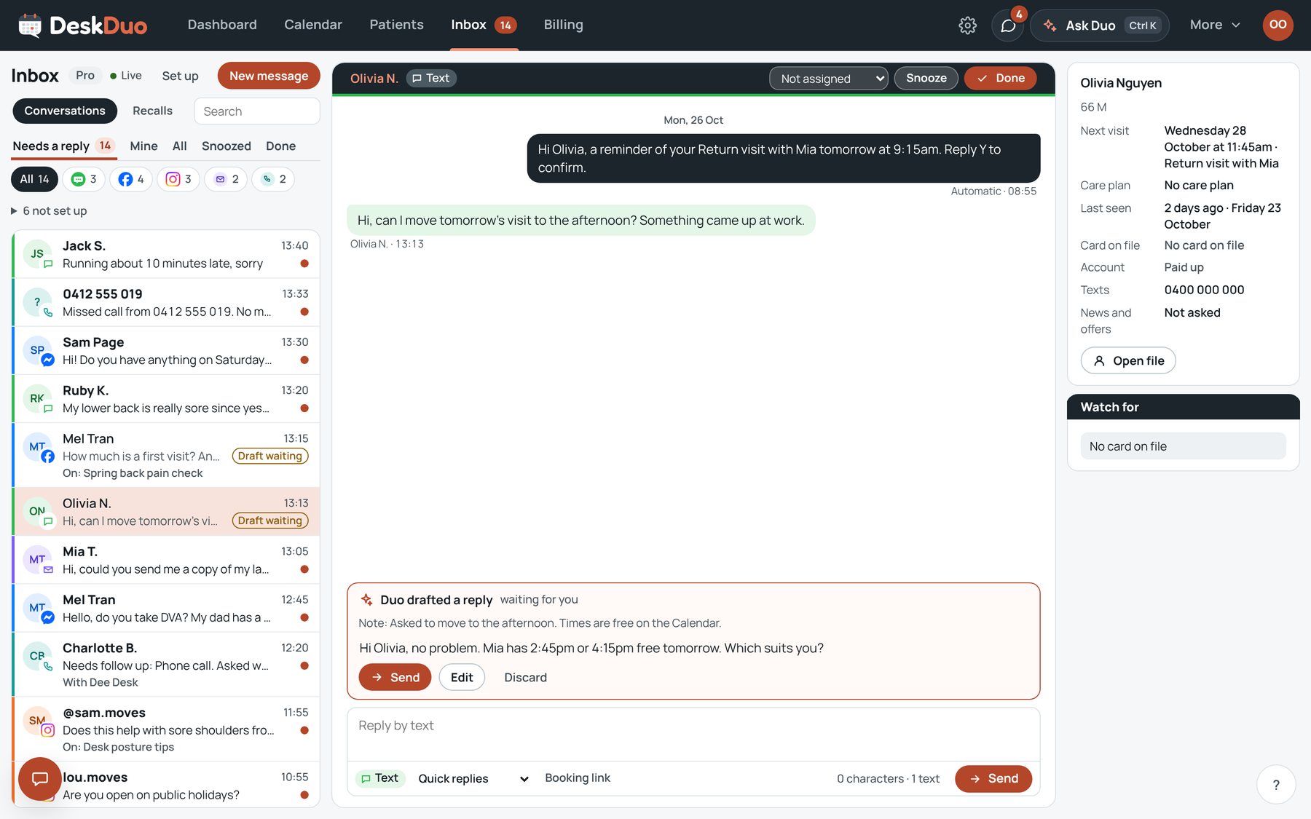Open the settings gear icon
This screenshot has width=1311, height=819.
(x=967, y=25)
